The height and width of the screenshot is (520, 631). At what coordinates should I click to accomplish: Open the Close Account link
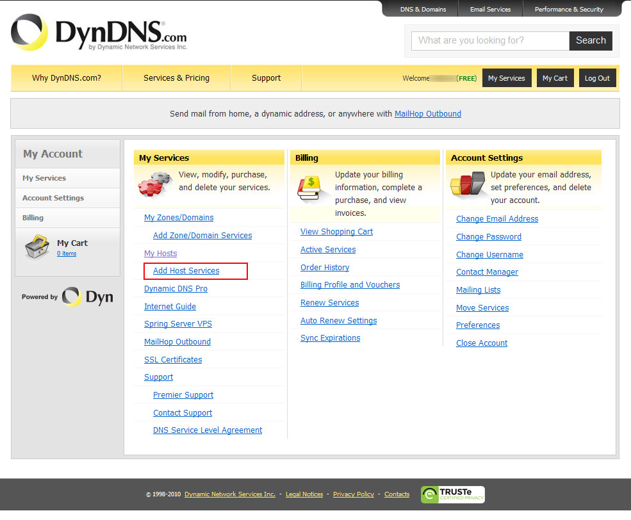tap(481, 343)
